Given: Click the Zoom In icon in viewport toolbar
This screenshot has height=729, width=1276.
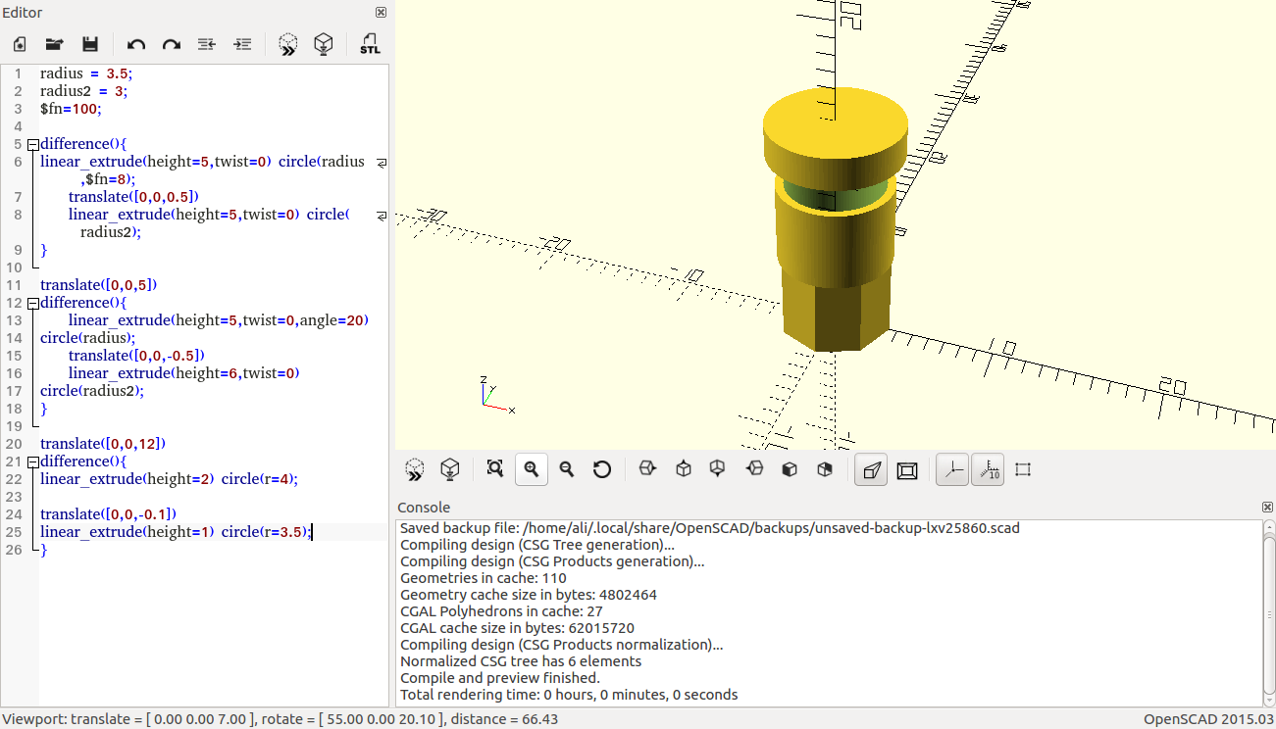Looking at the screenshot, I should [531, 469].
